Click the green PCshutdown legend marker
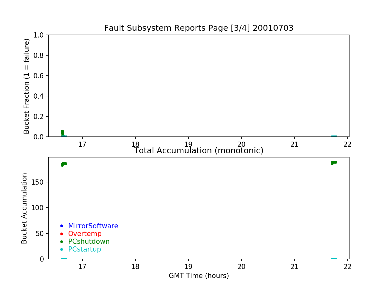Screen dimensions: 388x291 (x=61, y=242)
